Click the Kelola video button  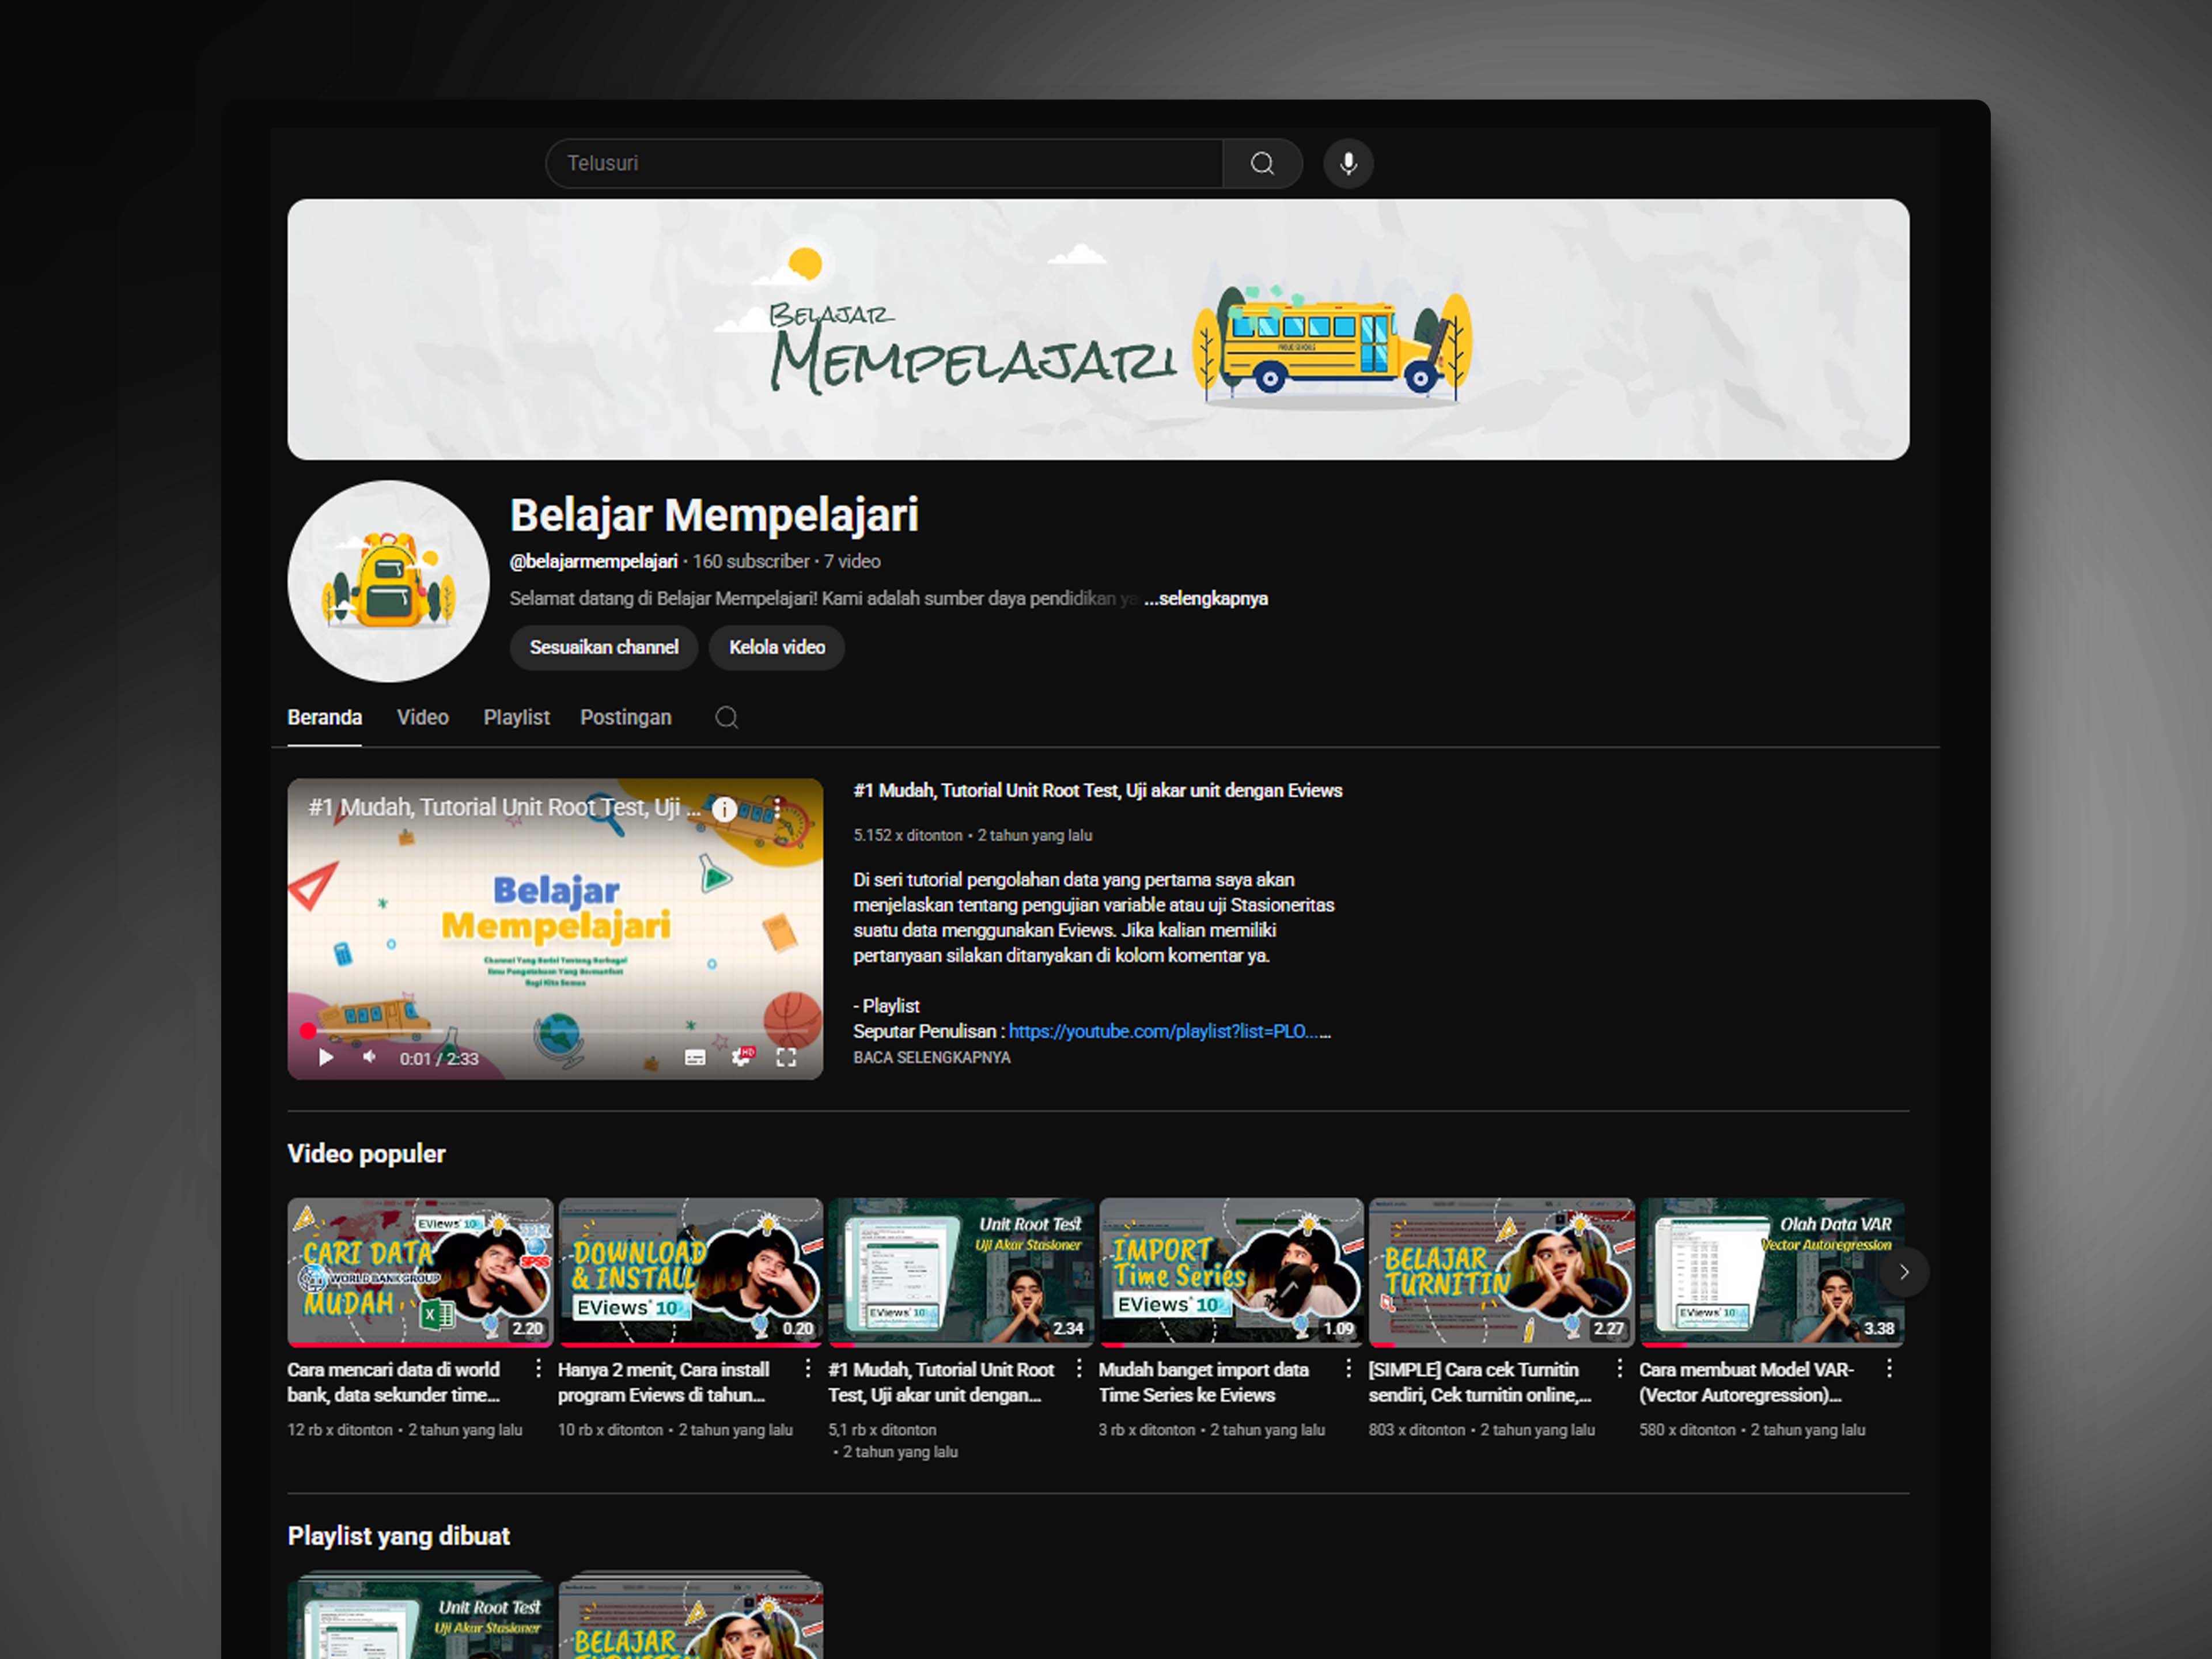(x=776, y=647)
